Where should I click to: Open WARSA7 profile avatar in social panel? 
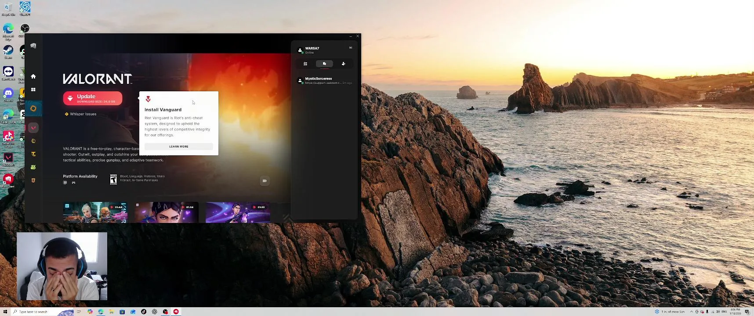tap(300, 50)
